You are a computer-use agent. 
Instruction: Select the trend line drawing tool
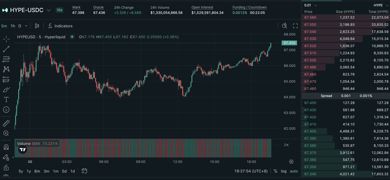click(6, 49)
